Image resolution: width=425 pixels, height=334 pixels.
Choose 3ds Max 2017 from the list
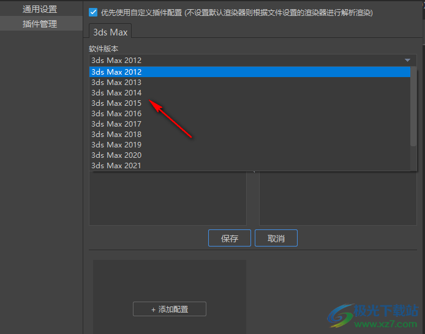point(250,124)
